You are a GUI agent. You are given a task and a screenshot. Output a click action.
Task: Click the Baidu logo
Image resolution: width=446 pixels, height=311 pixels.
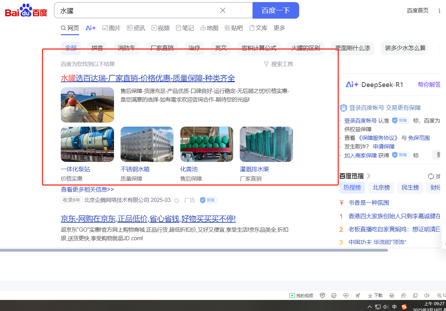26,10
